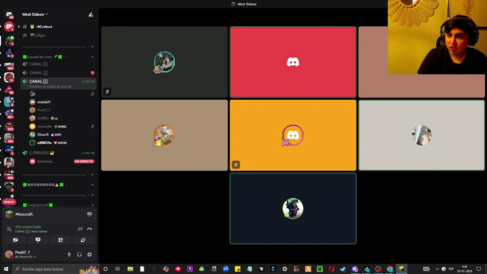Watch felixelteto's EN DIRECTO stream badge
This screenshot has width=487, height=274.
(84, 161)
